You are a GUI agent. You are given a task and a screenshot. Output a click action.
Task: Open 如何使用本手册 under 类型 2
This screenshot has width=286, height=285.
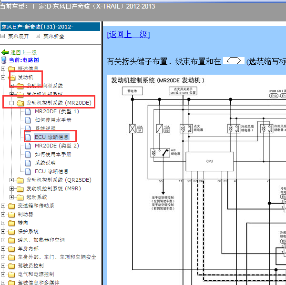pos(53,154)
